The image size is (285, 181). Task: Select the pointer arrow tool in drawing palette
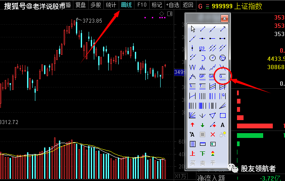click(192, 29)
